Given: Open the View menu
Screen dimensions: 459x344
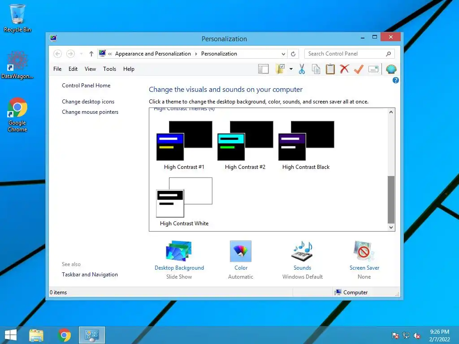Looking at the screenshot, I should pos(90,69).
